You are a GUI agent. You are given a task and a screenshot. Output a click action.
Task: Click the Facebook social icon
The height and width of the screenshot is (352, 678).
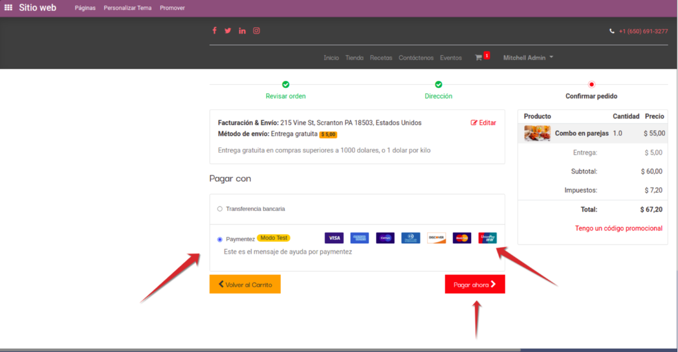(x=214, y=30)
